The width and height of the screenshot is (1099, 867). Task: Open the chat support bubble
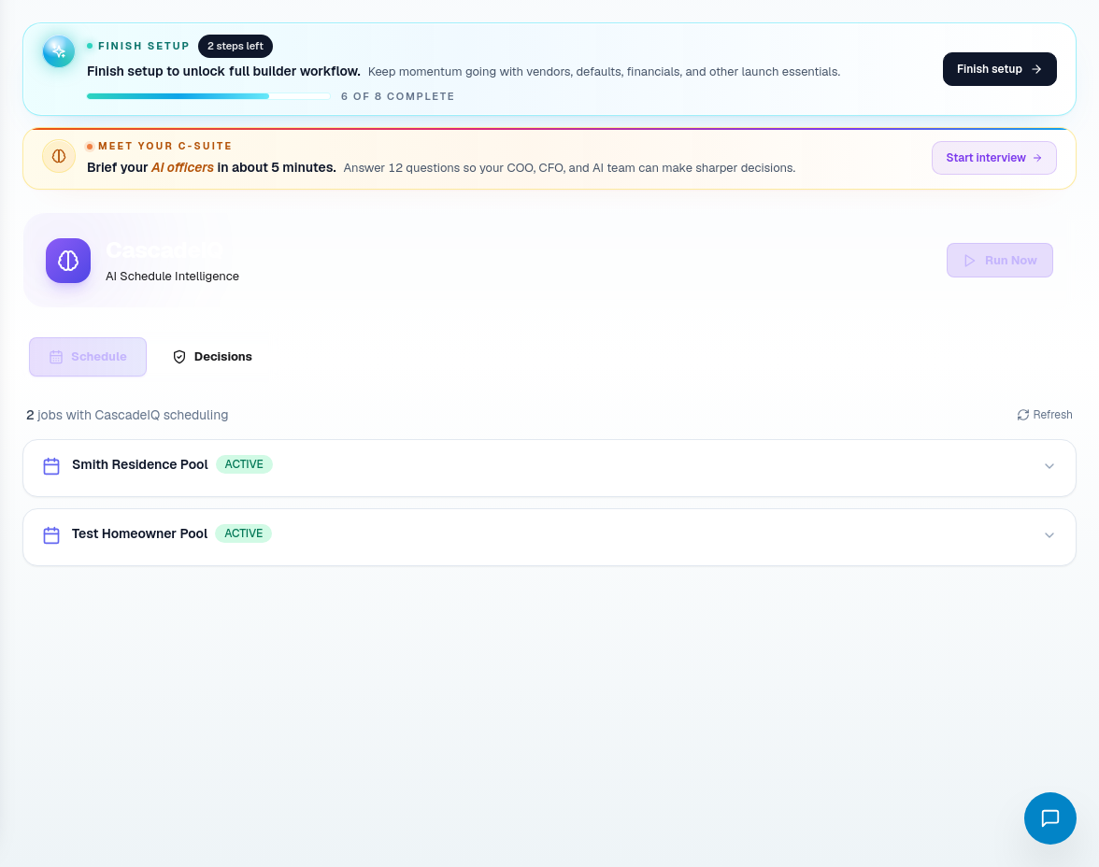pyautogui.click(x=1049, y=817)
